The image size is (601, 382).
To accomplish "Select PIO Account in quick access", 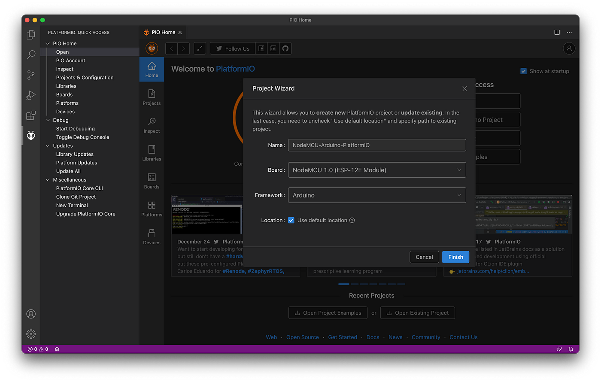I will [70, 61].
